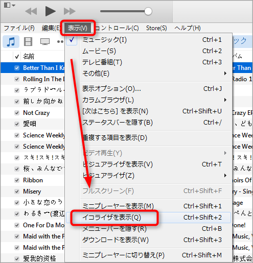Image resolution: width=253 pixels, height=263 pixels.
Task: Select ダウンロードを表示(W) entry
Action: pos(148,240)
